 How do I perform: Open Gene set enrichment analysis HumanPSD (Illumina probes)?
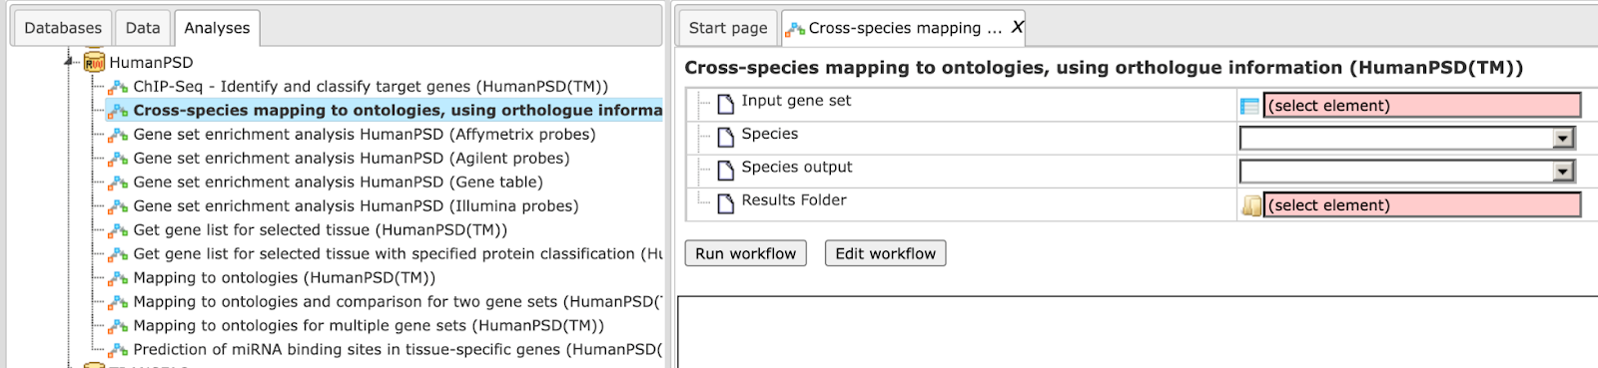click(x=357, y=206)
